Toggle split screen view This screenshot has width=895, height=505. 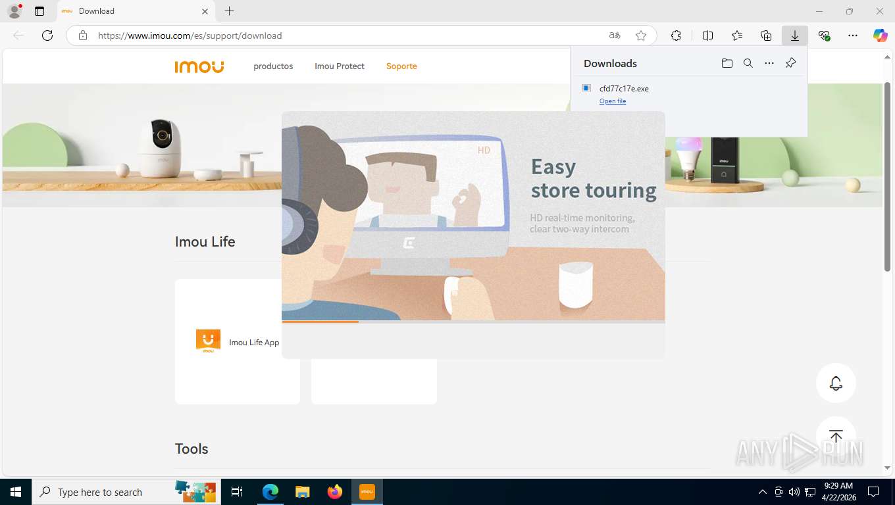[708, 36]
